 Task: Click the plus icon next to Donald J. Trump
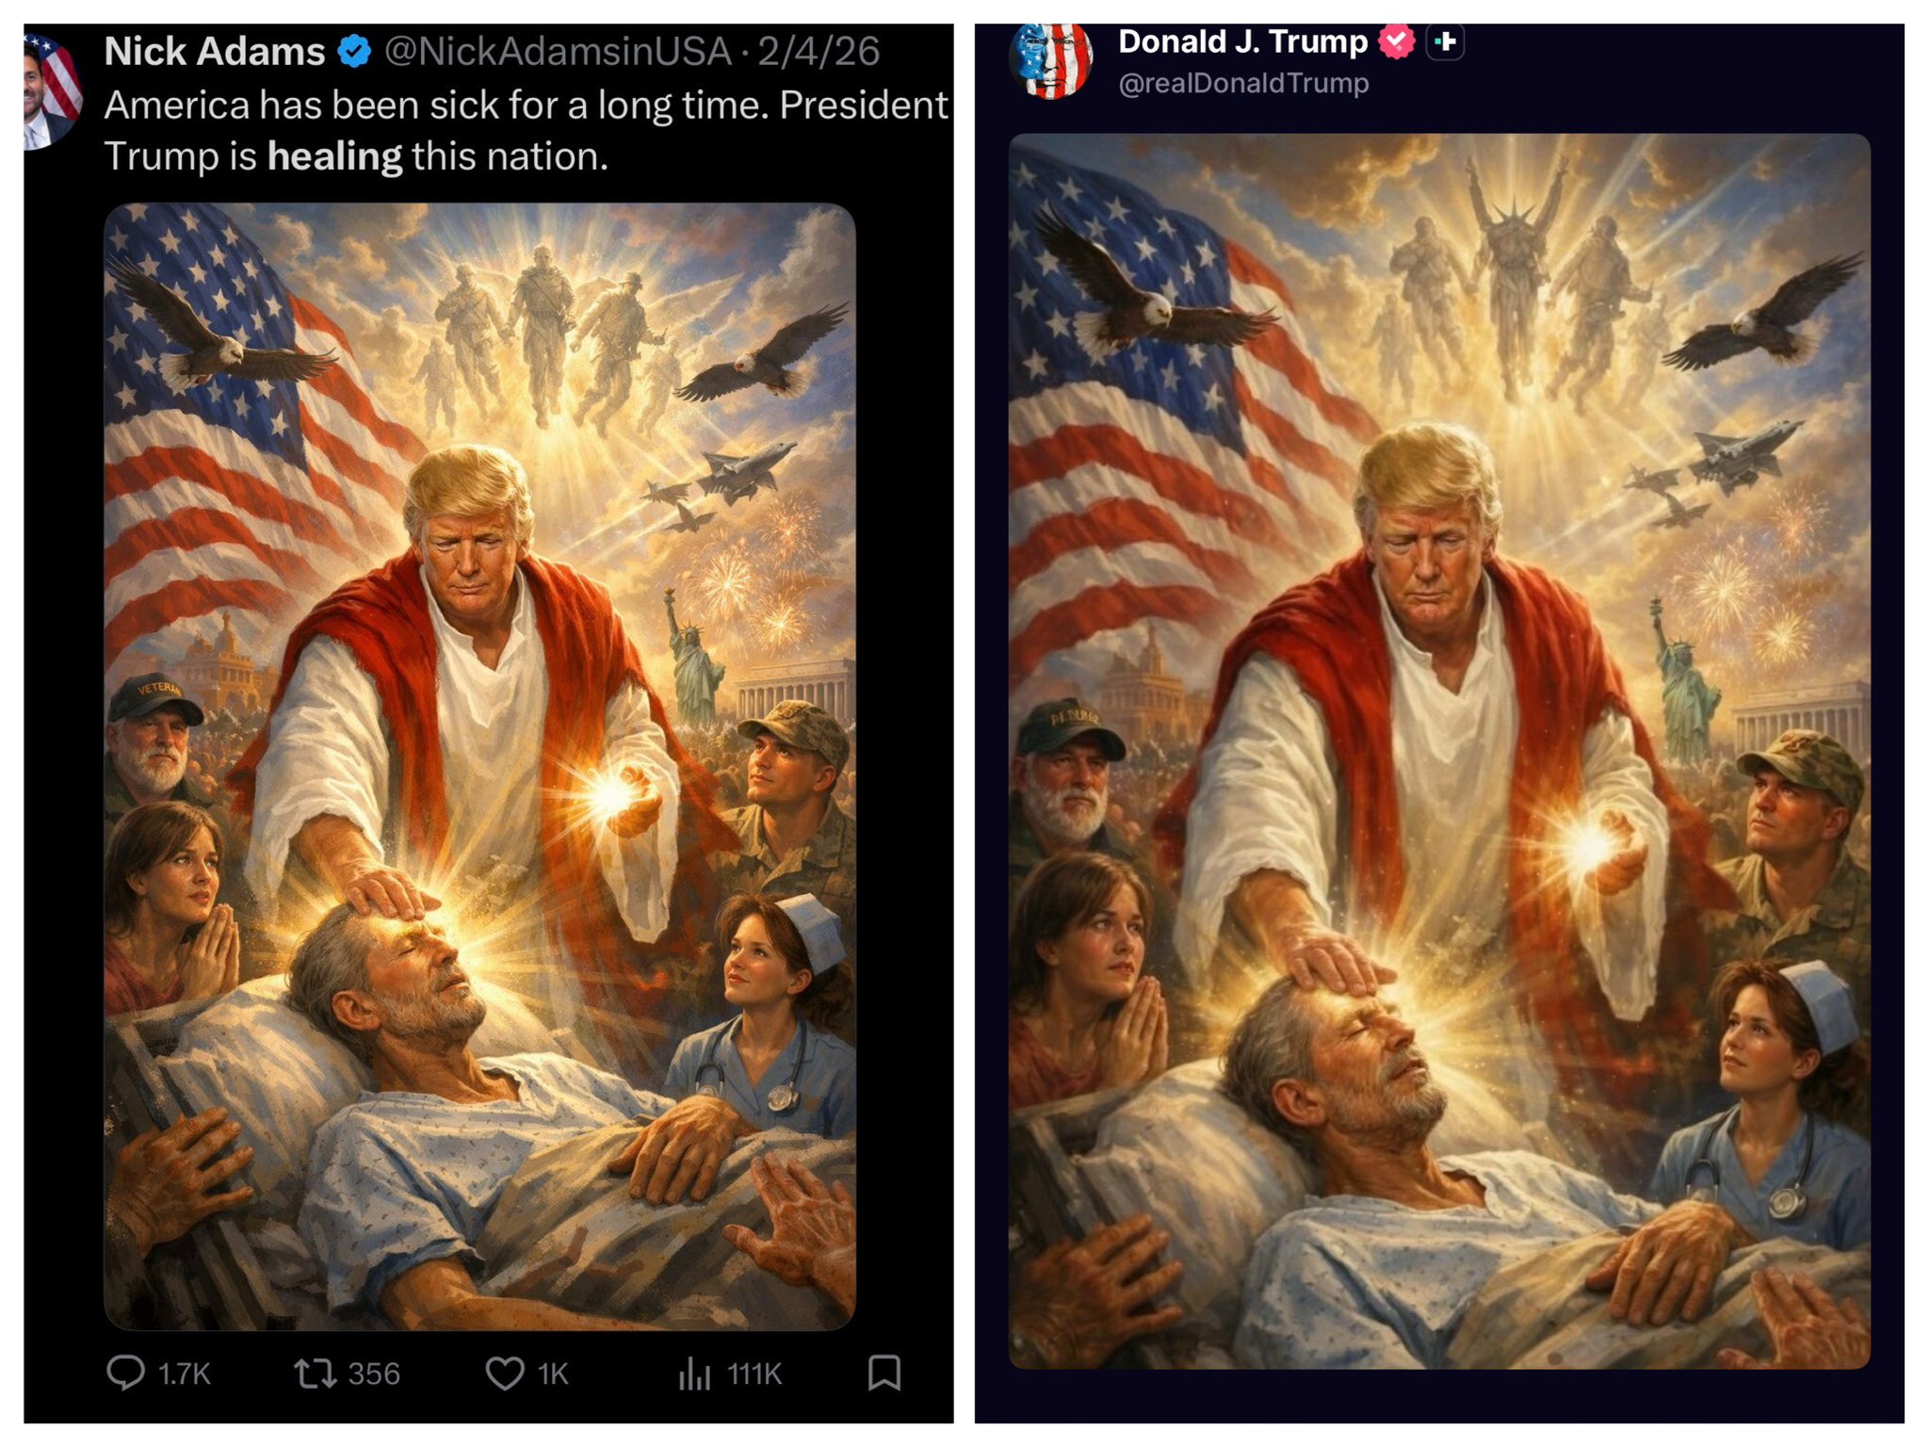pos(1445,41)
